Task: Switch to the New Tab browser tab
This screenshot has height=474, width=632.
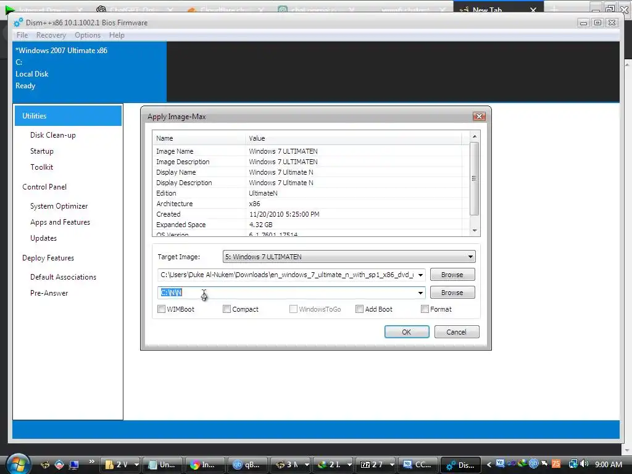Action: coord(498,9)
